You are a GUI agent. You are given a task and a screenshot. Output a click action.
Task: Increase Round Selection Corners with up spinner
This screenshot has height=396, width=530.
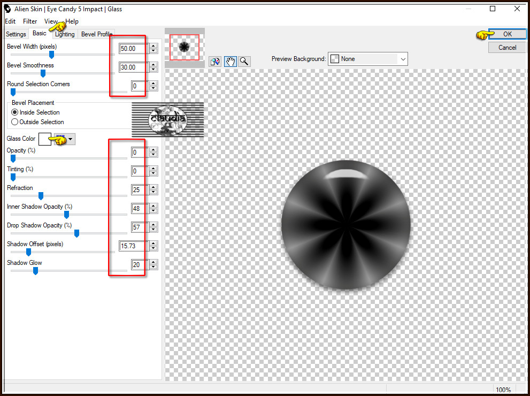click(153, 83)
